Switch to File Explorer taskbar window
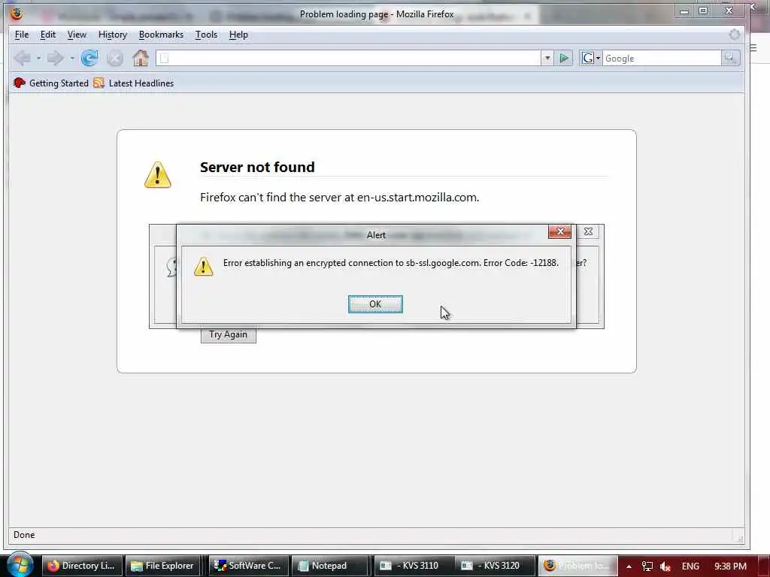 [162, 566]
